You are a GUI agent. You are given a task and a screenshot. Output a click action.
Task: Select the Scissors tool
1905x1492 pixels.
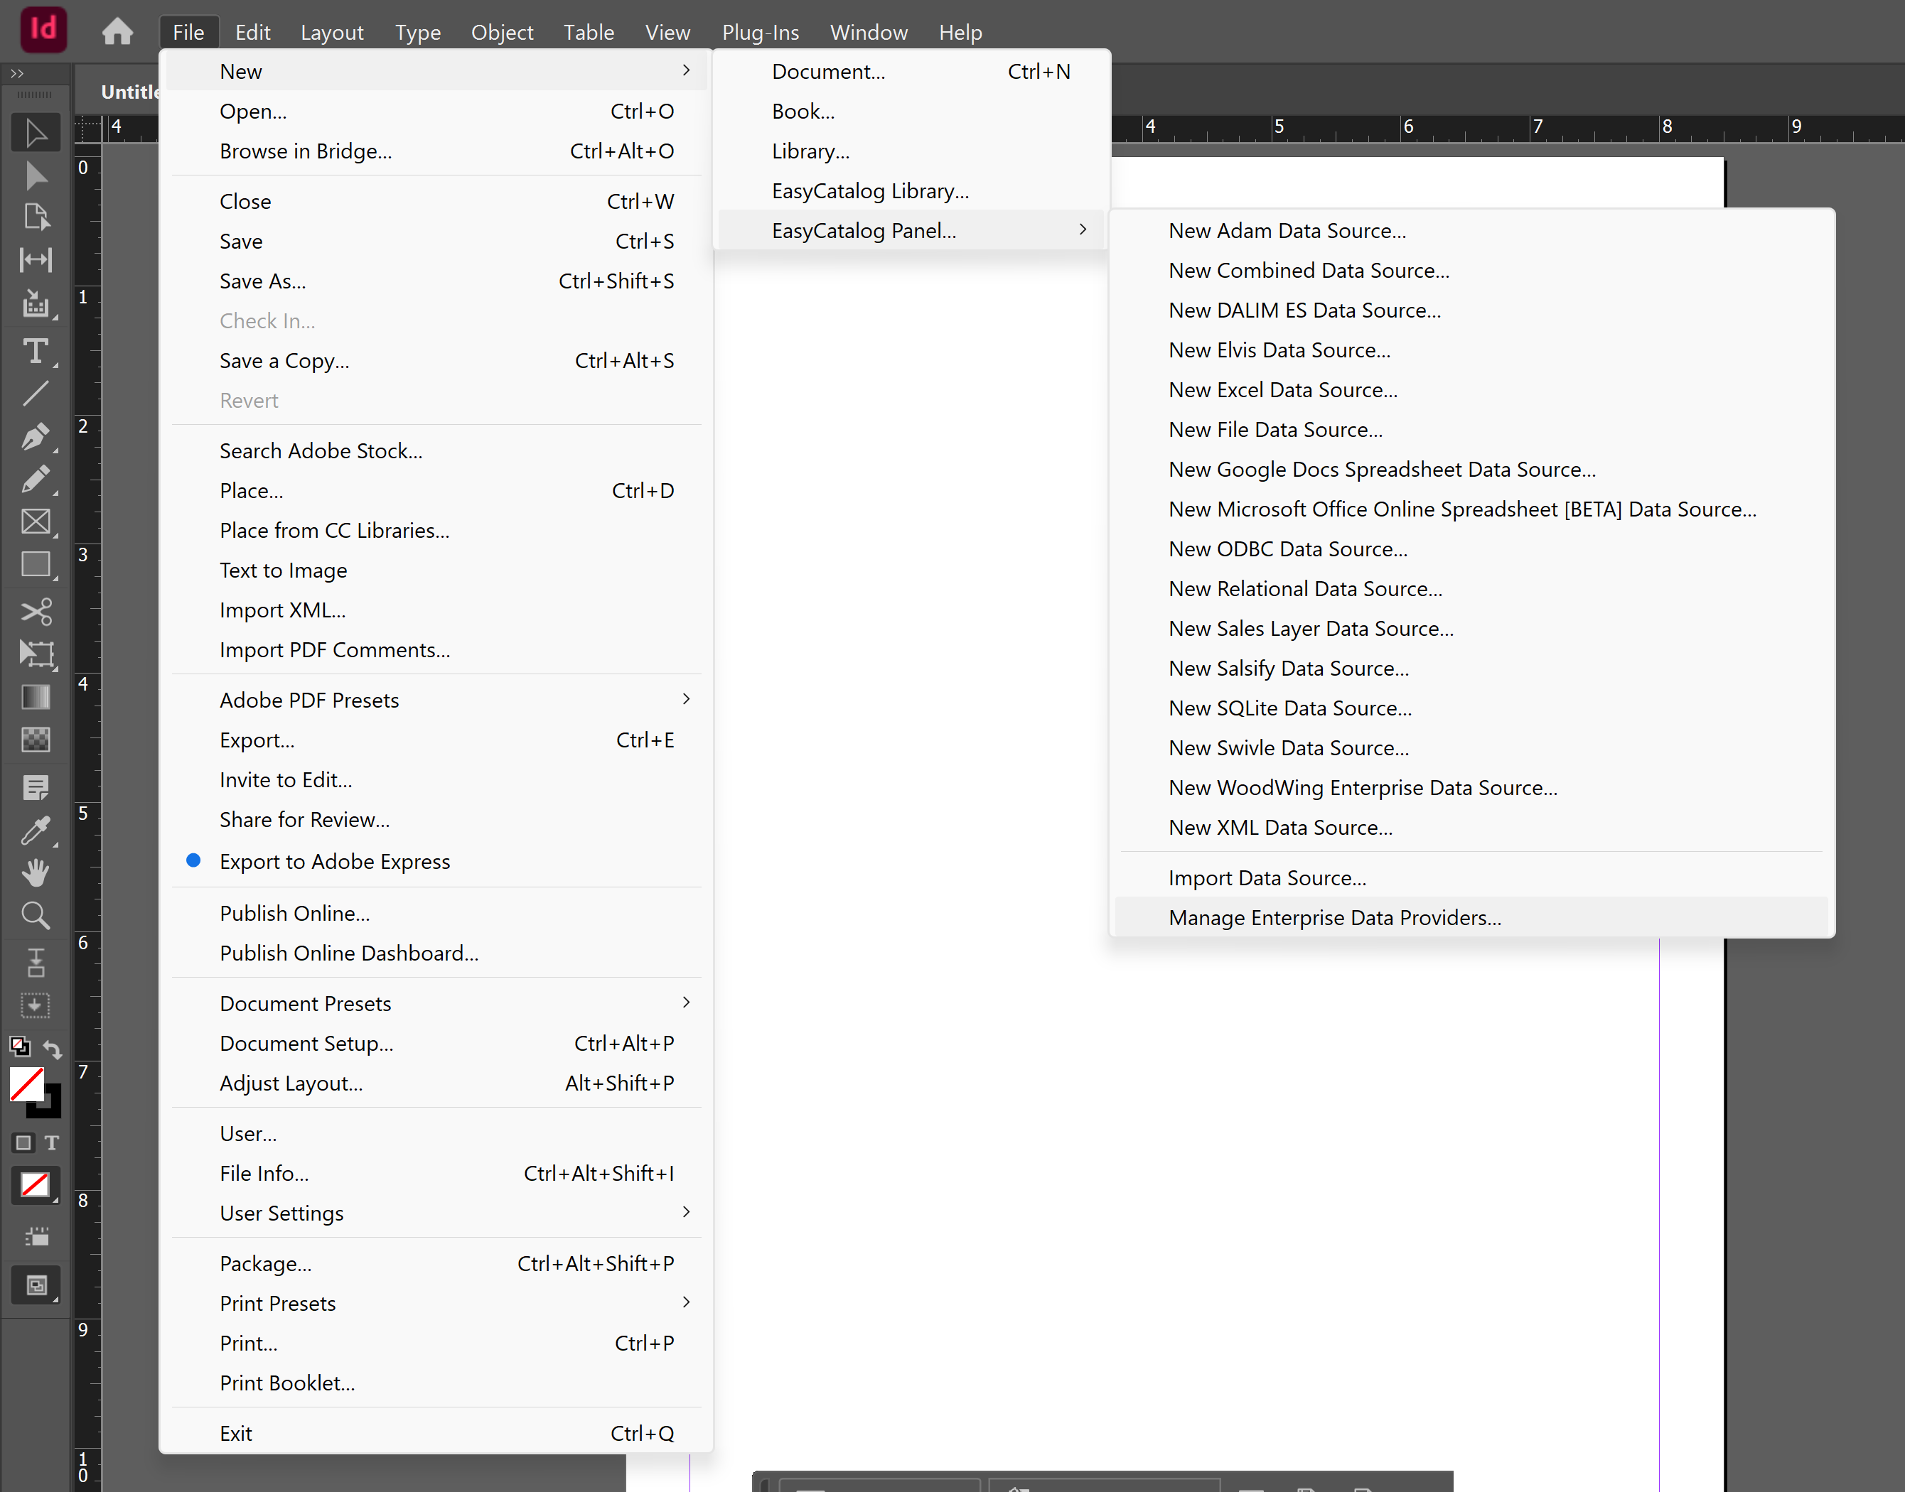36,612
